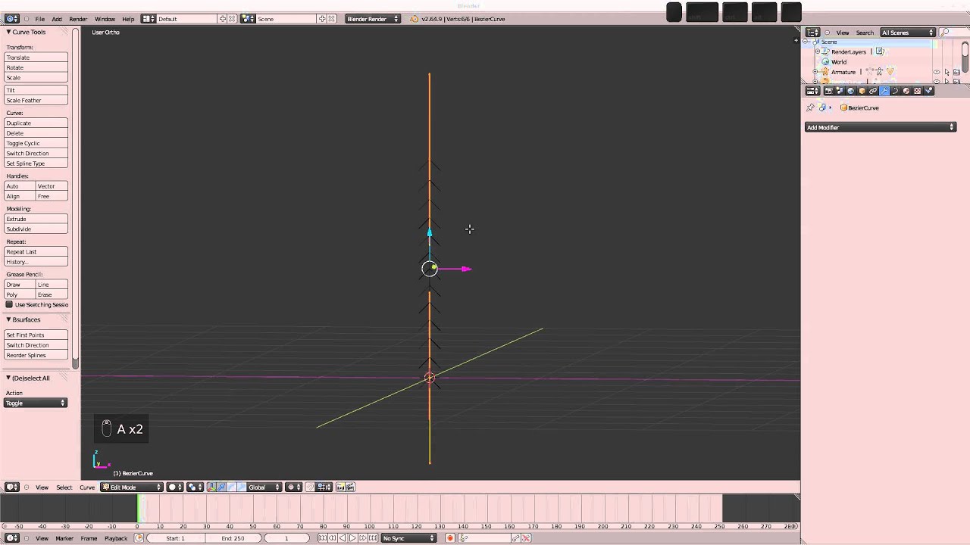The height and width of the screenshot is (545, 970).
Task: Toggle snap during transform
Action: click(x=310, y=487)
